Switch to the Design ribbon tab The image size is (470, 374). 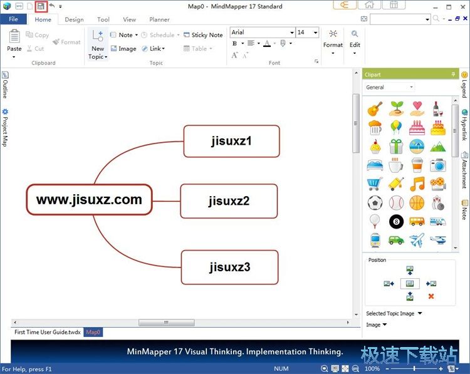[x=74, y=20]
